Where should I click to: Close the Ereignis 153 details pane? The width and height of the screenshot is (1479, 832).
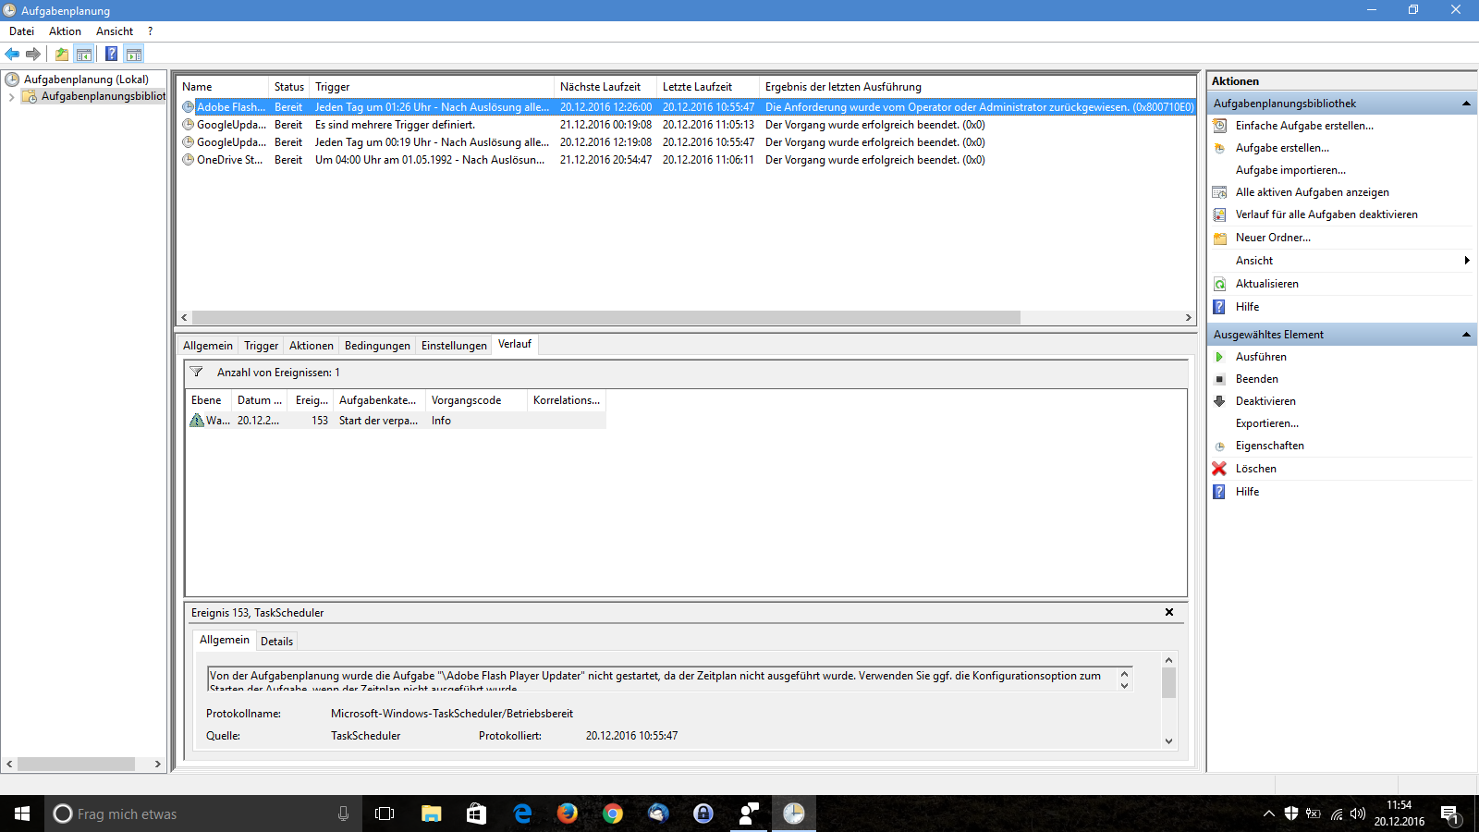(x=1169, y=612)
